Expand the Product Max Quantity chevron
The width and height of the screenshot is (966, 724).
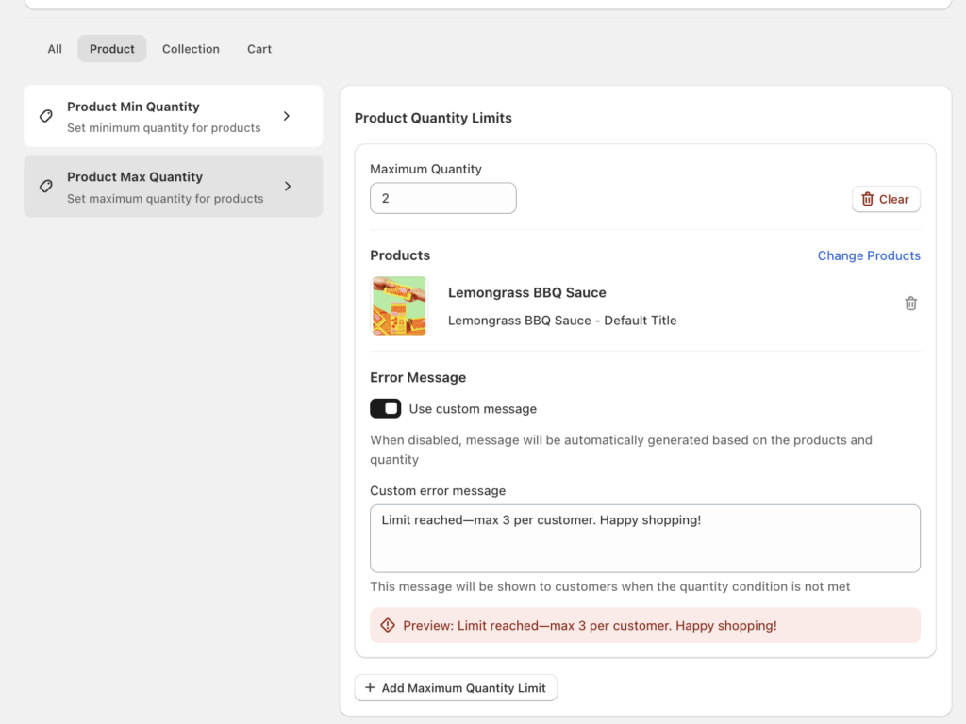coord(287,187)
